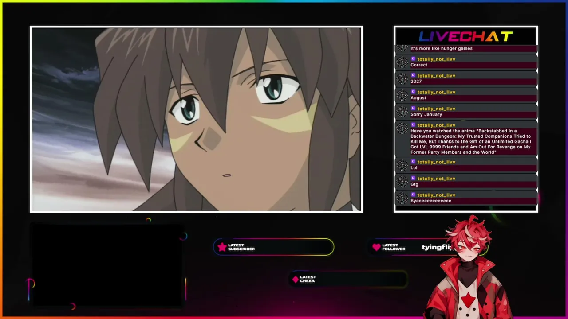Open the chatter avatar beside "Byeeeeeeeeeeeee"
The image size is (568, 319).
click(x=402, y=198)
